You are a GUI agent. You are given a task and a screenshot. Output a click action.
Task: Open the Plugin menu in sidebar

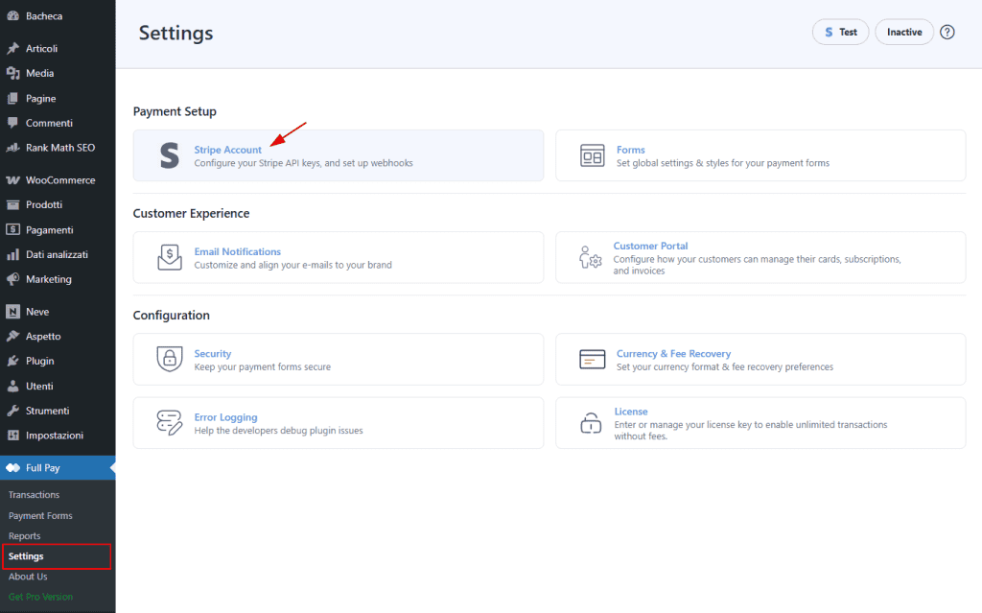pos(39,361)
